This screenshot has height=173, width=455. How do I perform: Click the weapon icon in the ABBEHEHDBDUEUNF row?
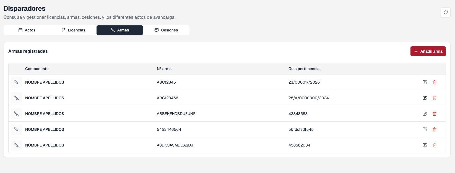pos(16,114)
